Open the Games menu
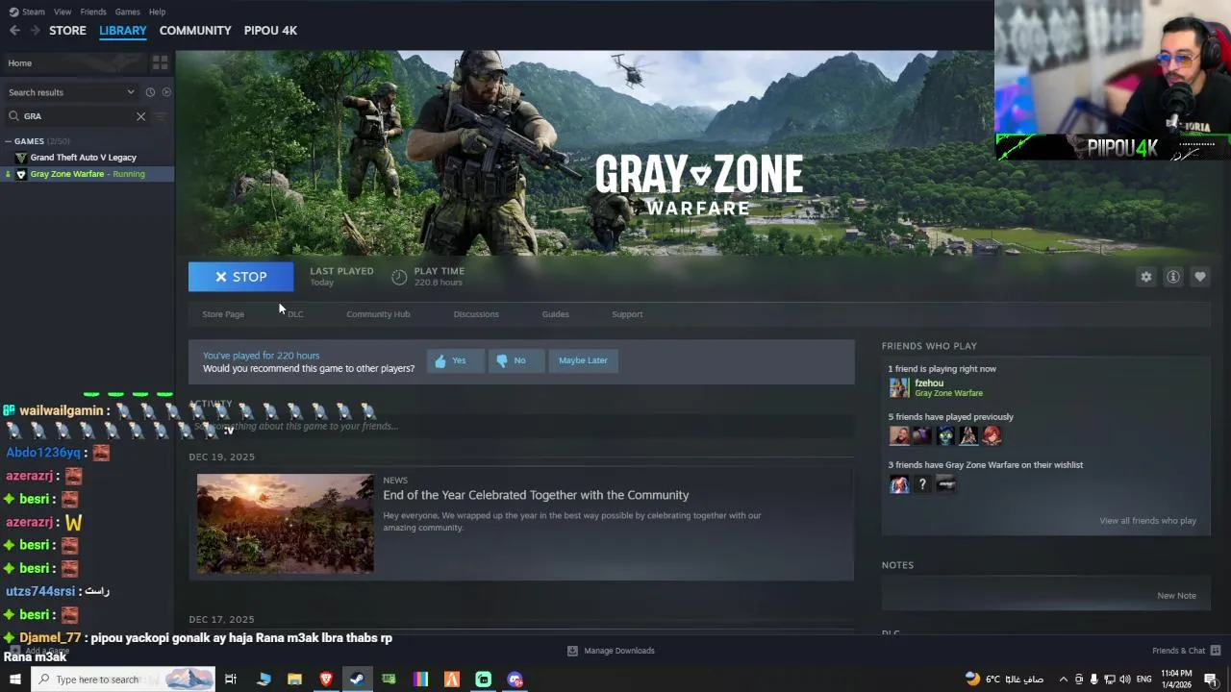The image size is (1231, 692). coord(128,12)
